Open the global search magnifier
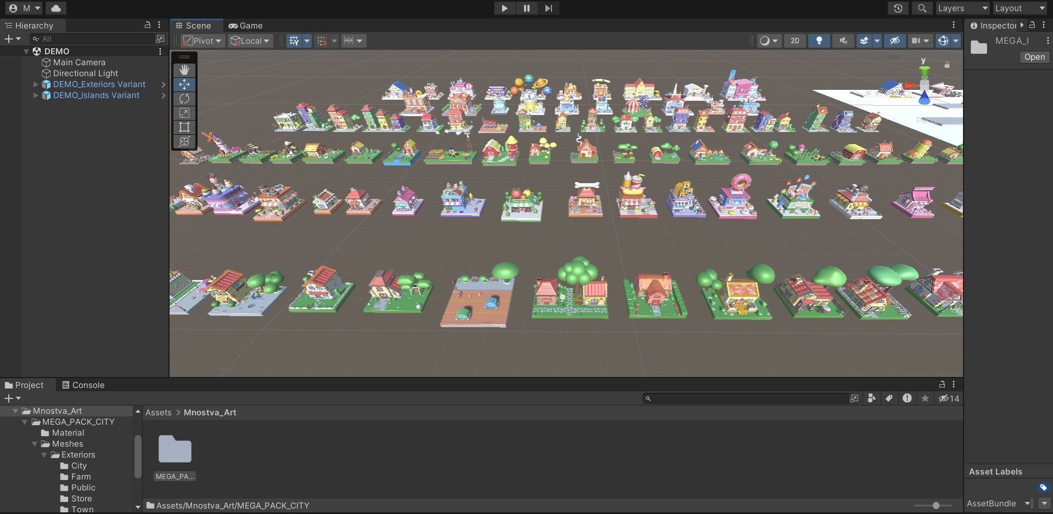Image resolution: width=1053 pixels, height=514 pixels. (922, 8)
